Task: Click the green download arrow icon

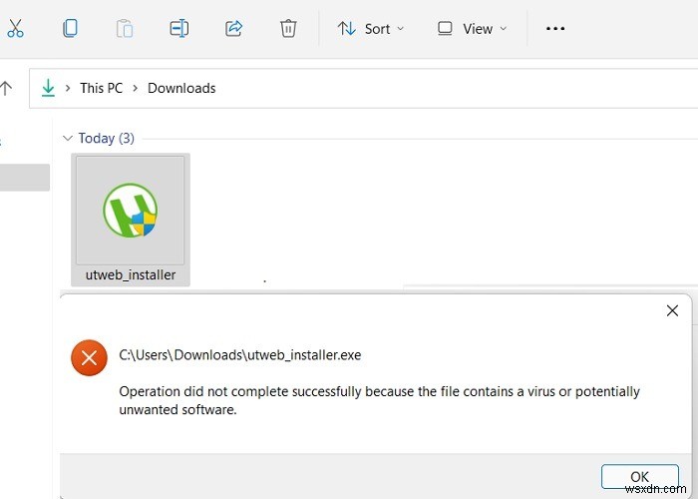Action: click(48, 88)
